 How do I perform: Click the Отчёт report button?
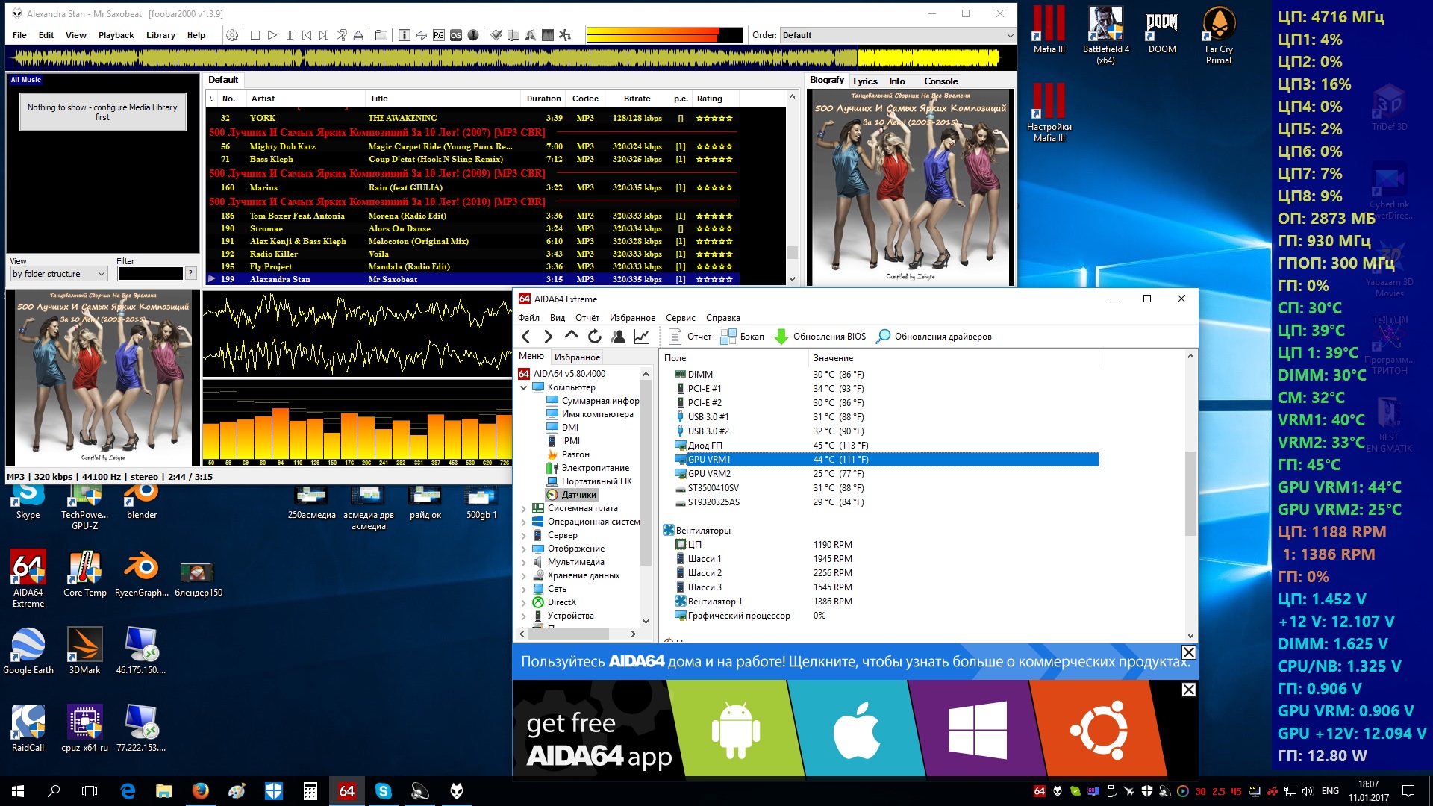(x=690, y=337)
